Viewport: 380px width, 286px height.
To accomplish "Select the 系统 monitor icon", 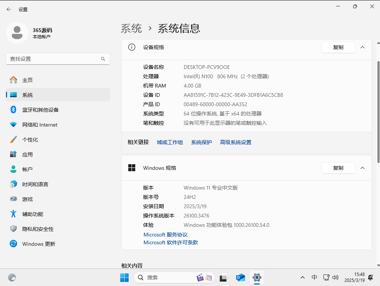I will (x=13, y=95).
